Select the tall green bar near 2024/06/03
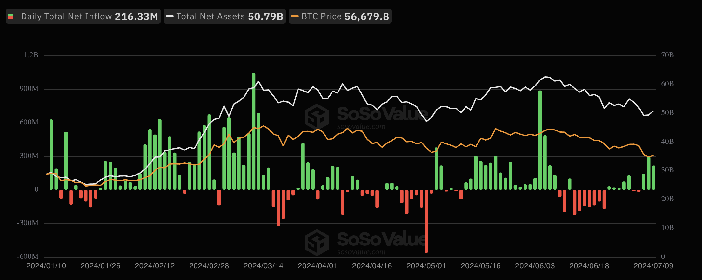The image size is (702, 280). [x=540, y=140]
